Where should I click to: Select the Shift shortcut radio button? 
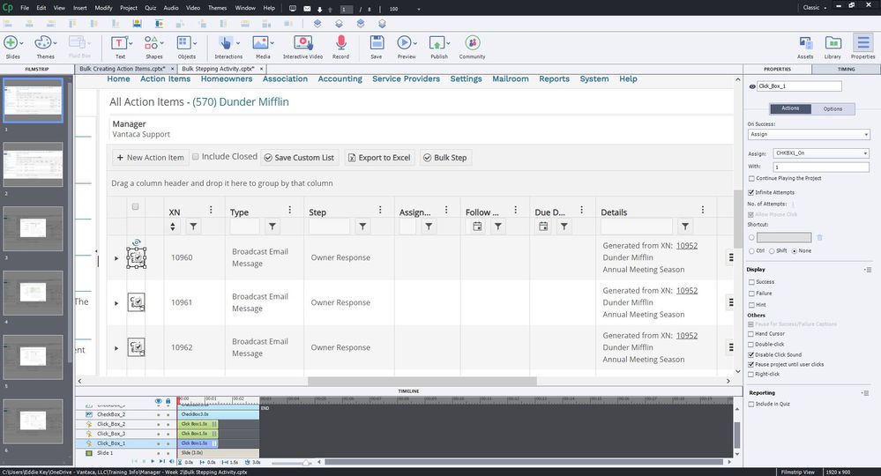[772, 251]
